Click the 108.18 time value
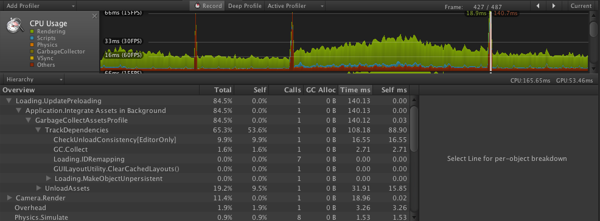Image resolution: width=600 pixels, height=221 pixels. pyautogui.click(x=359, y=130)
